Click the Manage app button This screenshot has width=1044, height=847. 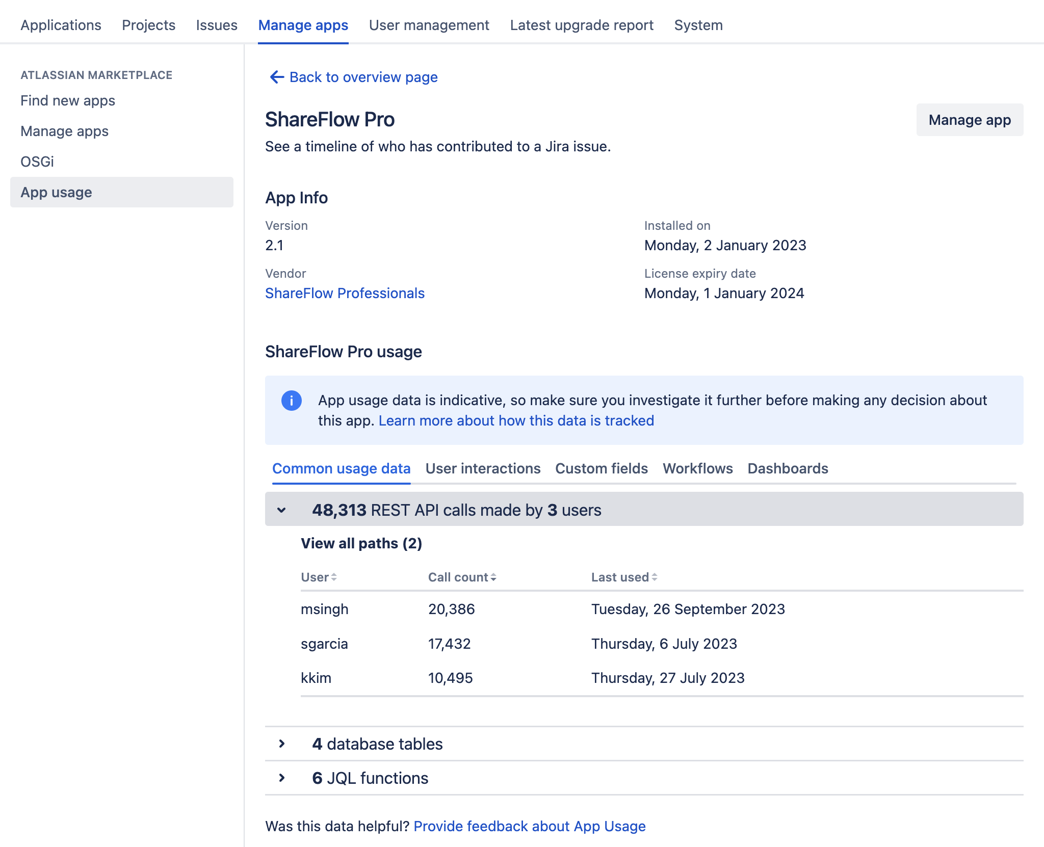coord(970,120)
